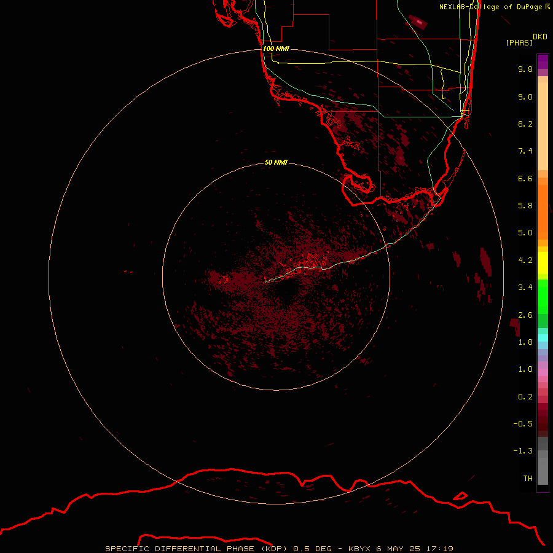Click the 17:19 timestamp in the caption
Image resolution: width=553 pixels, height=553 pixels.
point(440,549)
